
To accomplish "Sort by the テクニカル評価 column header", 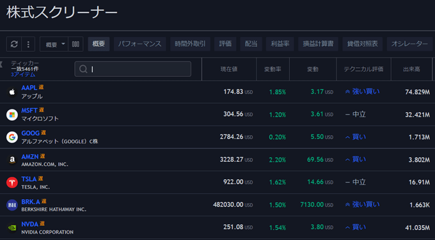I will [363, 69].
